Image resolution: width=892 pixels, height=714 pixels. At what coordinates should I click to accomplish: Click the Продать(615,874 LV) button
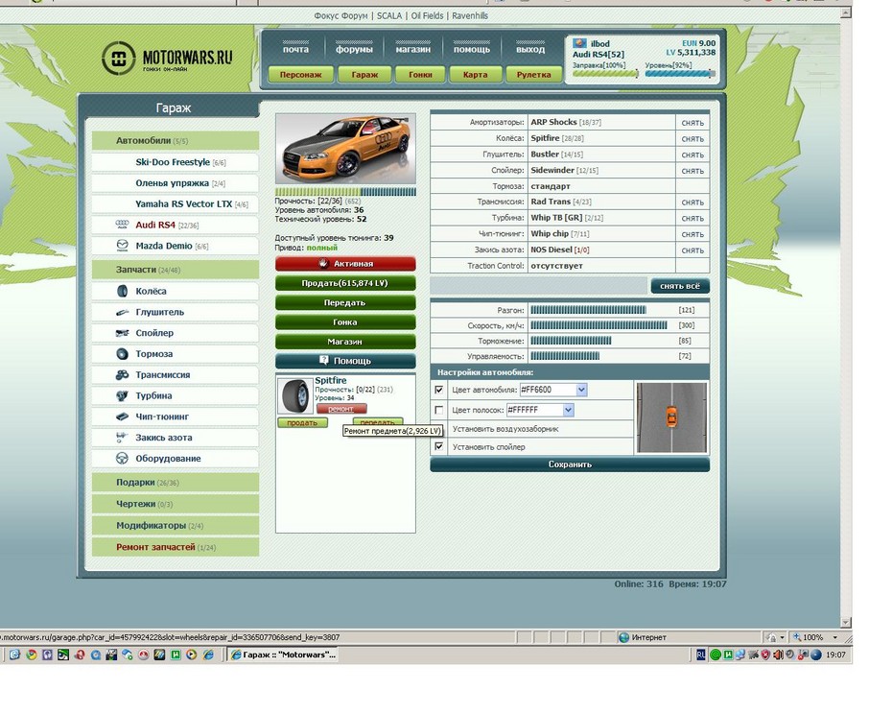tap(345, 283)
